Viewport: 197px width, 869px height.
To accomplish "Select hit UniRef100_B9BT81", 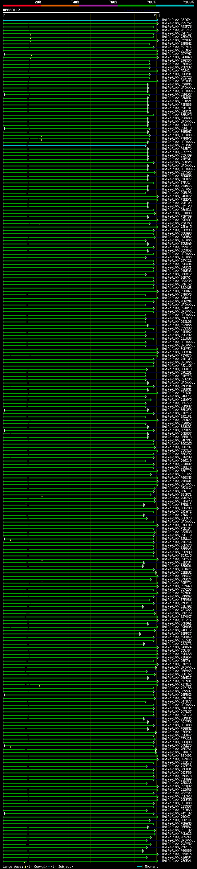I will pos(177,108).
